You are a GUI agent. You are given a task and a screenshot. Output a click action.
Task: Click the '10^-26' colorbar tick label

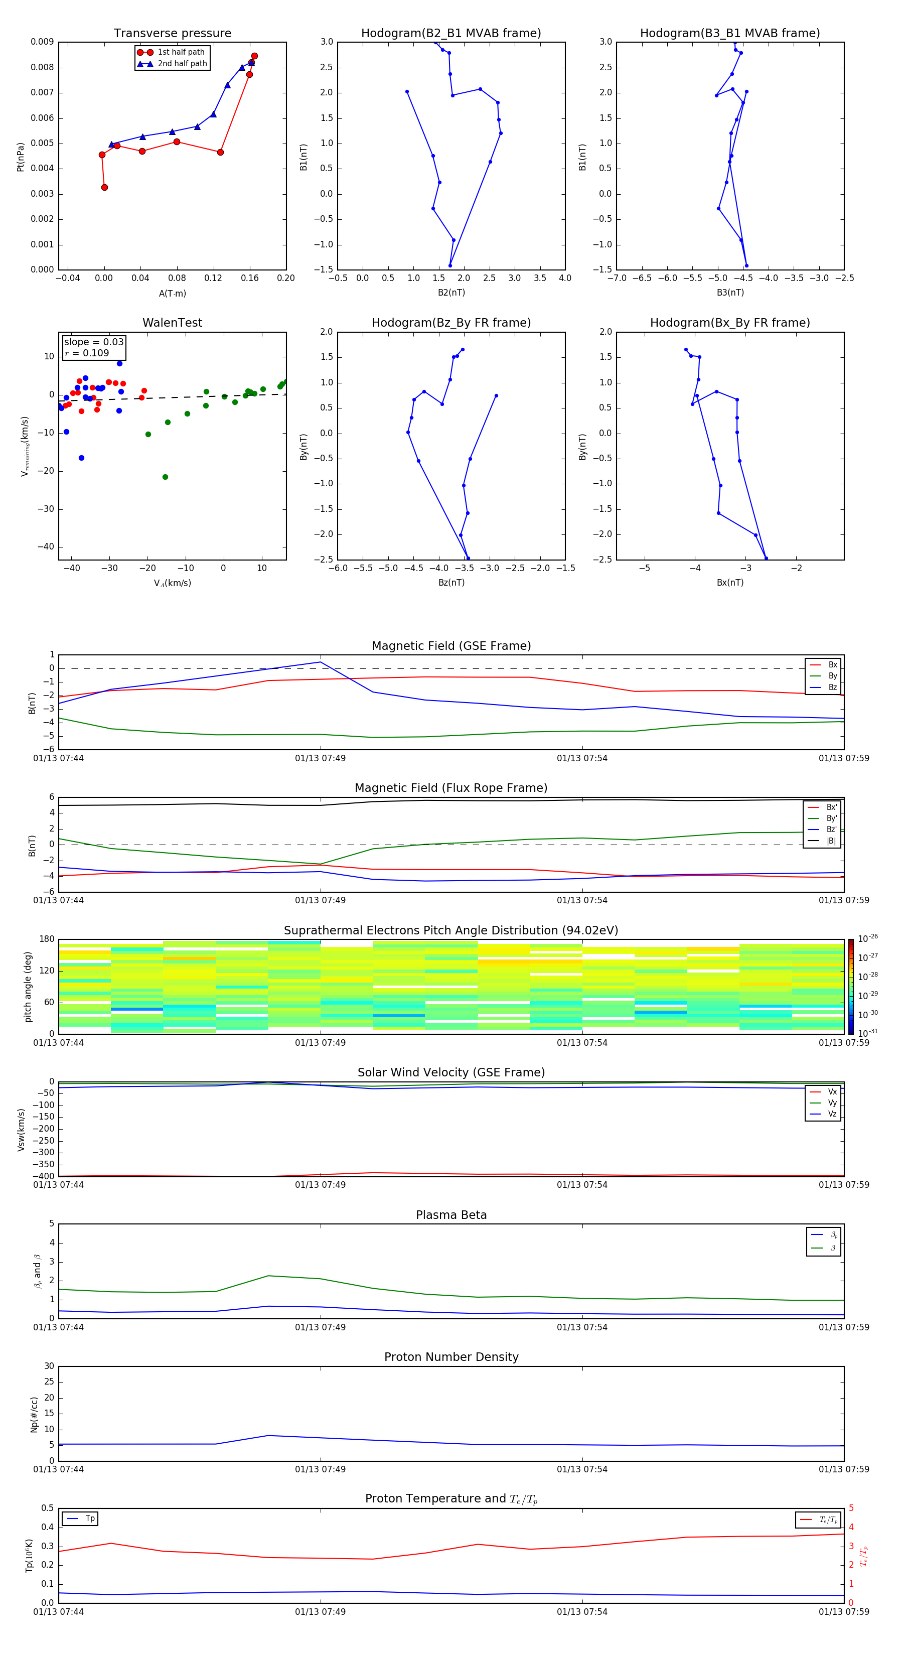tap(868, 938)
